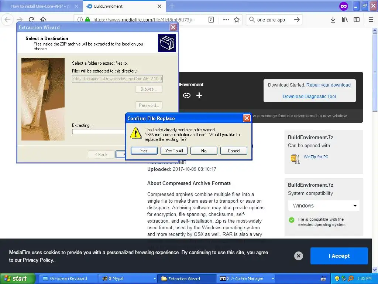378x284 pixels.
Task: Click the MediaFire URL address field
Action: [x=144, y=20]
